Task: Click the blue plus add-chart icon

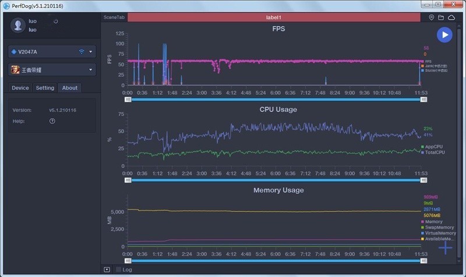Action: click(x=445, y=248)
